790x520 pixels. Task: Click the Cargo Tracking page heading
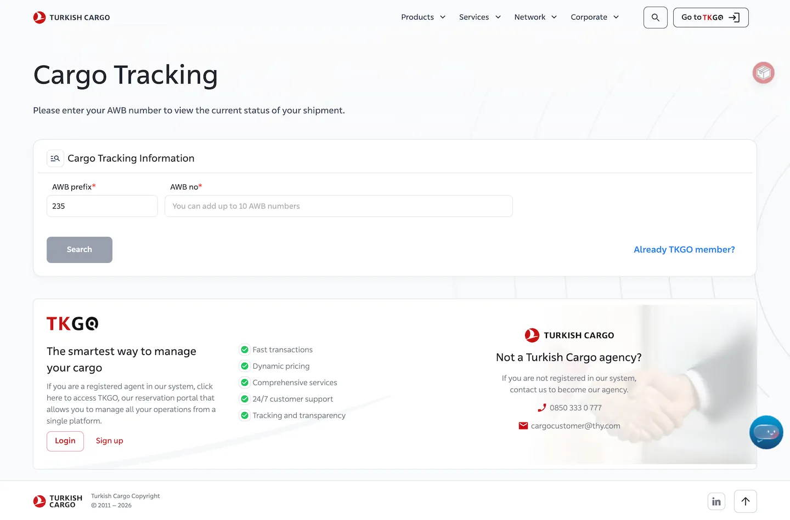(126, 75)
